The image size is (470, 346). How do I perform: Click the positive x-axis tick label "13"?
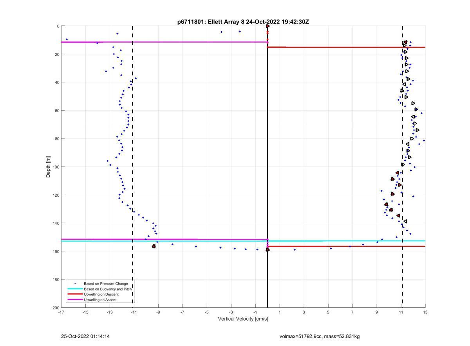[x=425, y=312]
